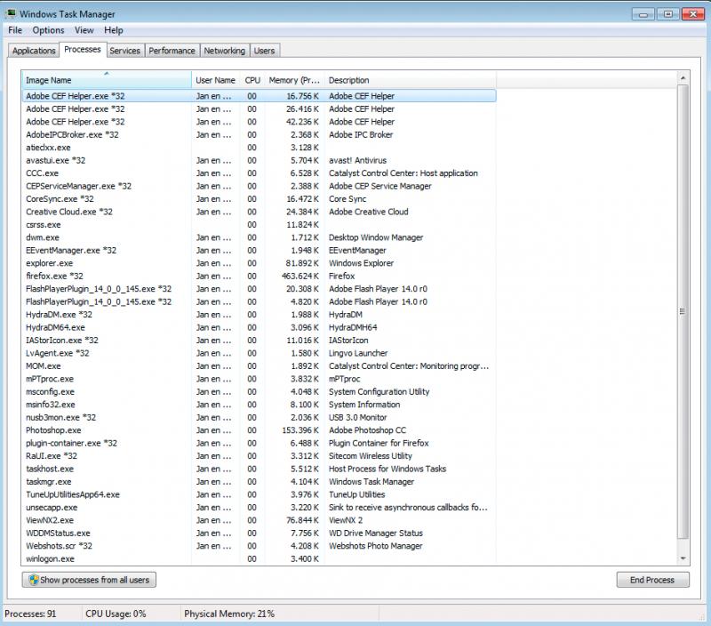Select the msconfig.exe process
Image resolution: width=711 pixels, height=626 pixels.
(259, 391)
